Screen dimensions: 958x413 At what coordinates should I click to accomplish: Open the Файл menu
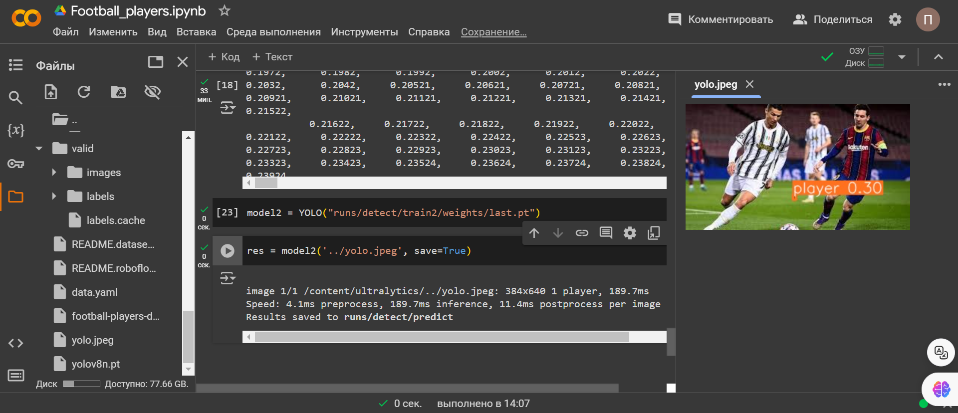pos(65,32)
